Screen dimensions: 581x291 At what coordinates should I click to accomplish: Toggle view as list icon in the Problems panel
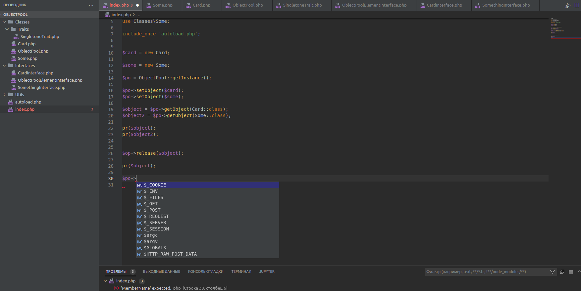pyautogui.click(x=571, y=272)
